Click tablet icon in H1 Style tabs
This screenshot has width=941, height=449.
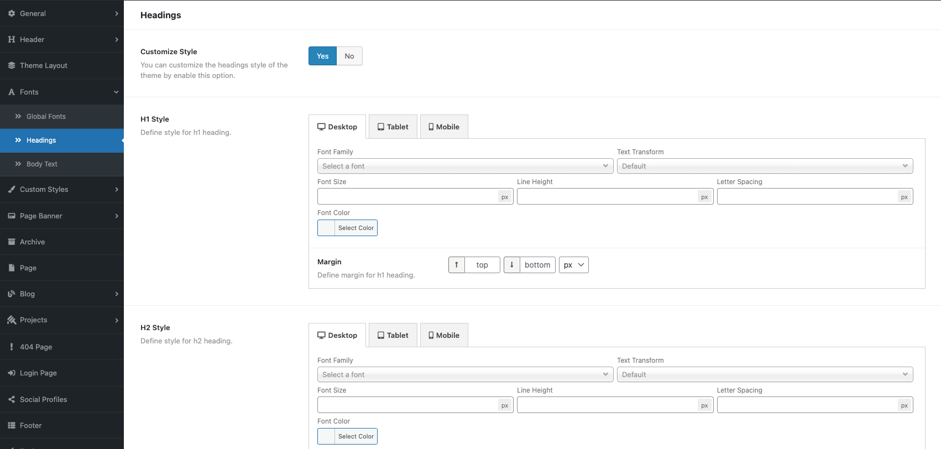[381, 127]
